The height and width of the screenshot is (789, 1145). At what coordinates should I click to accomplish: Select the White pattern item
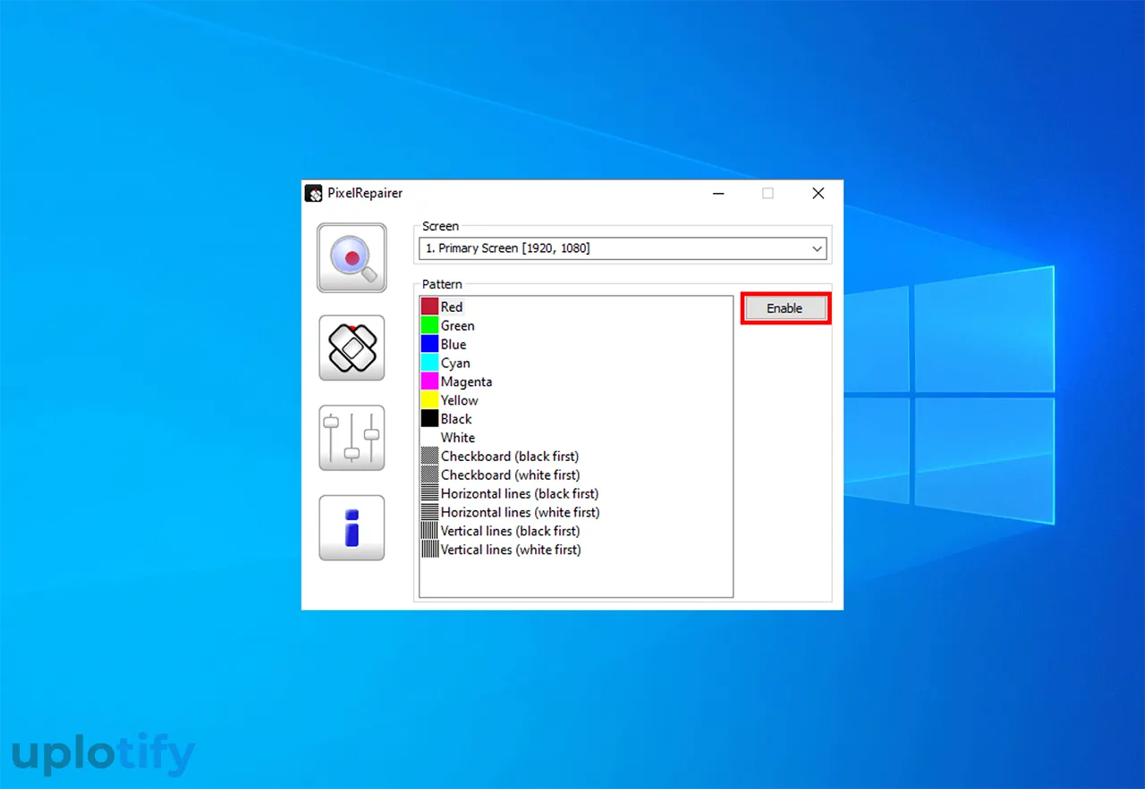(x=457, y=438)
